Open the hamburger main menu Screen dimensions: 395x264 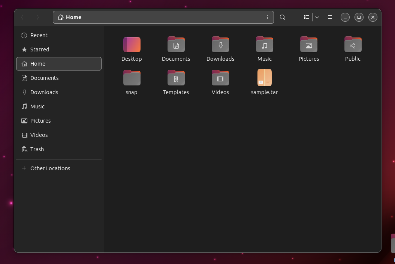coord(330,17)
